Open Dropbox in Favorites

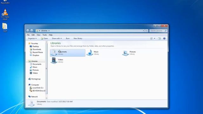point(35,55)
